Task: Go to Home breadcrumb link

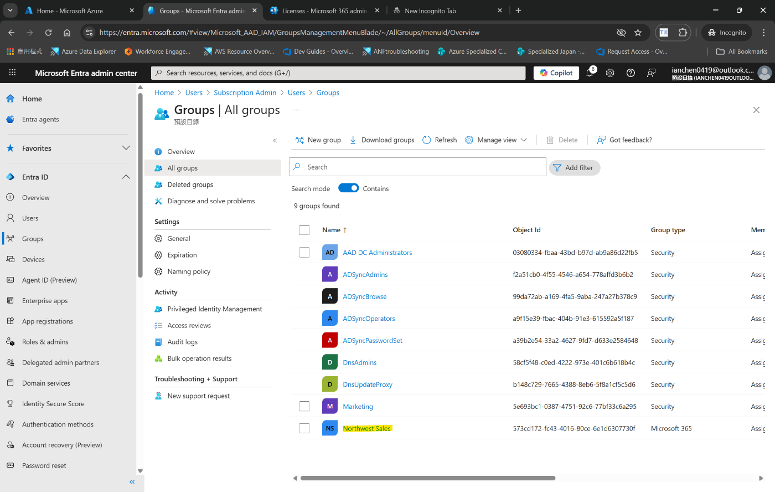Action: [164, 93]
